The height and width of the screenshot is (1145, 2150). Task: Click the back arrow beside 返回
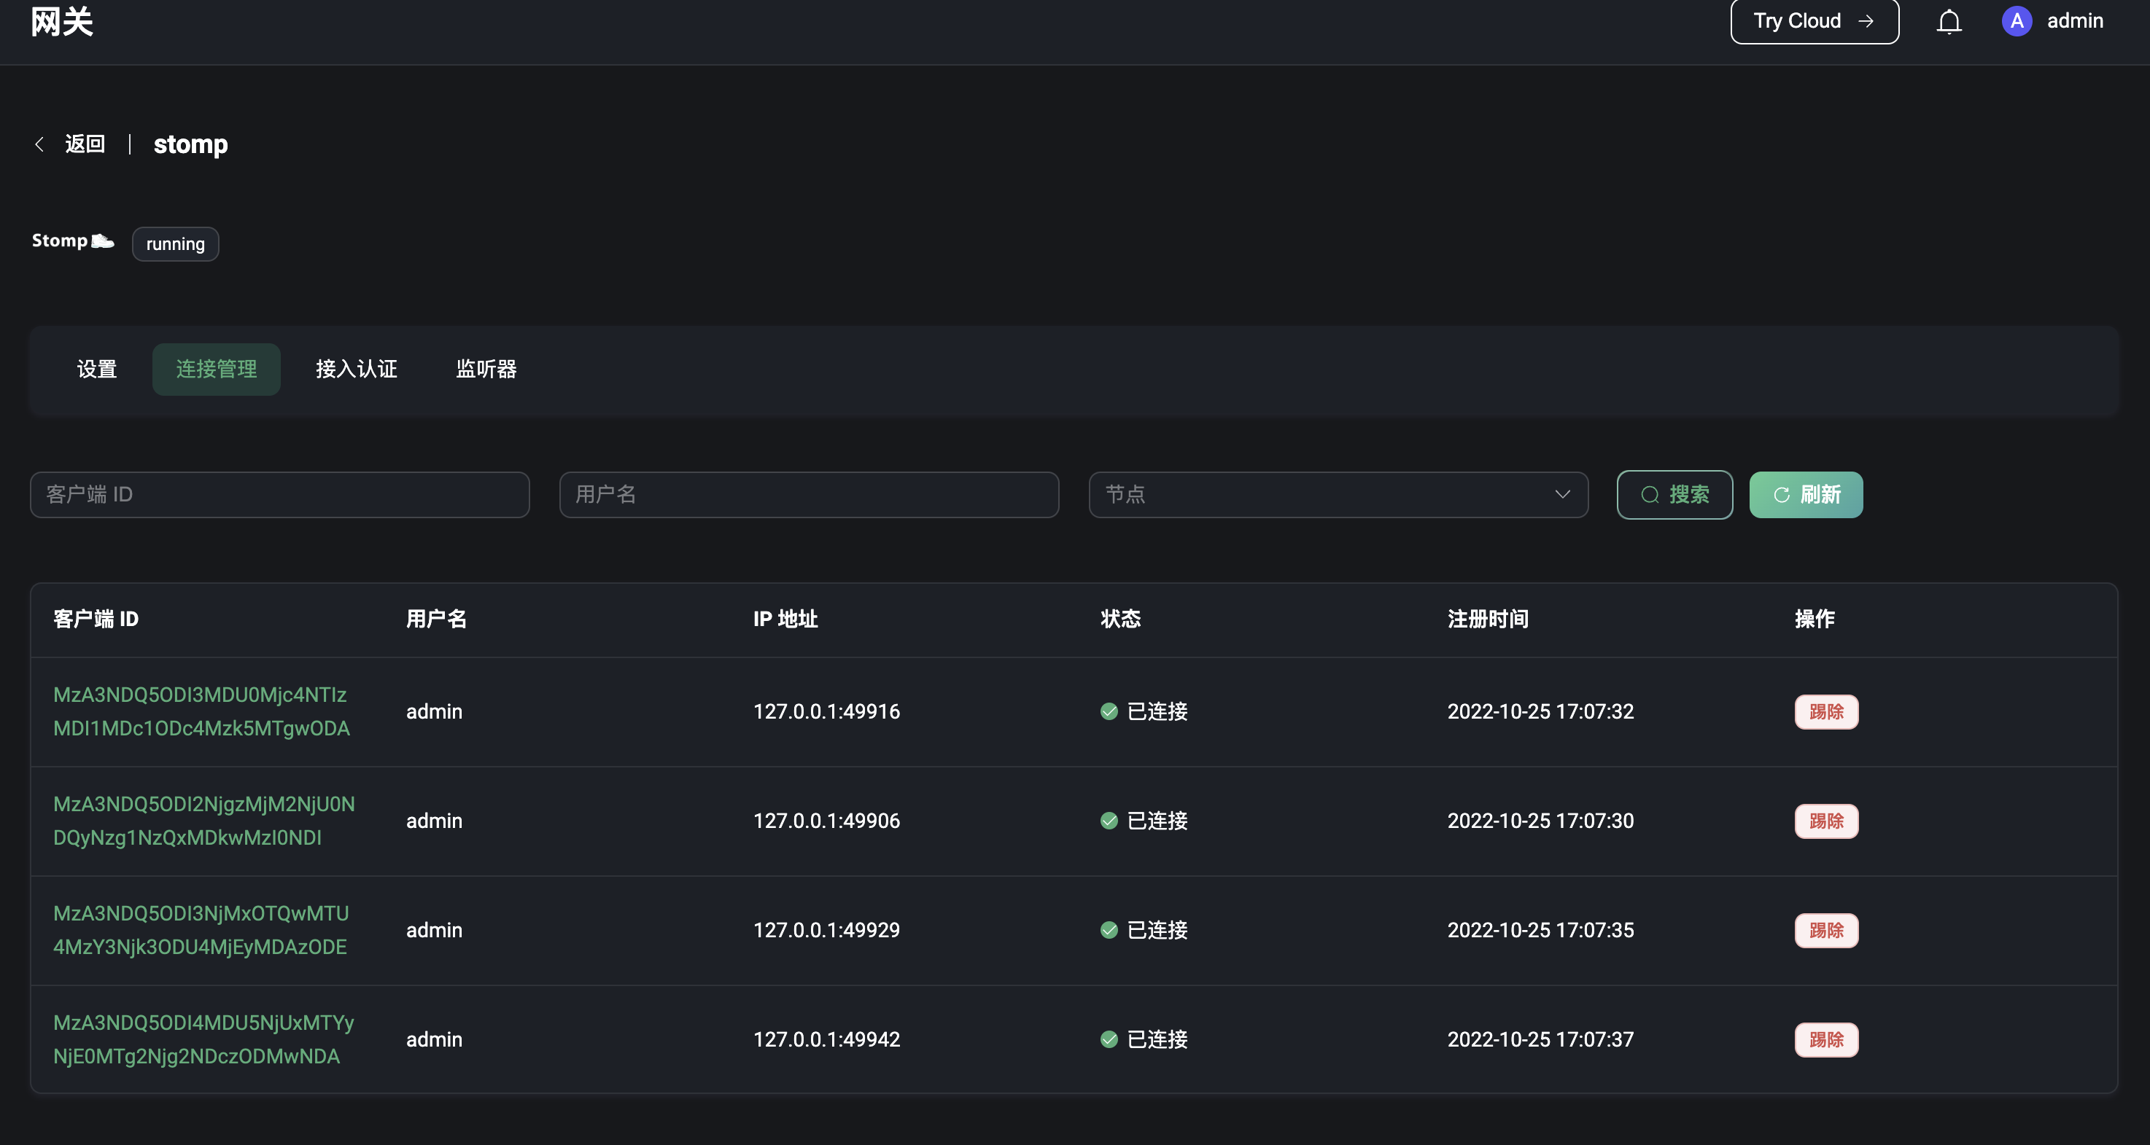[39, 144]
